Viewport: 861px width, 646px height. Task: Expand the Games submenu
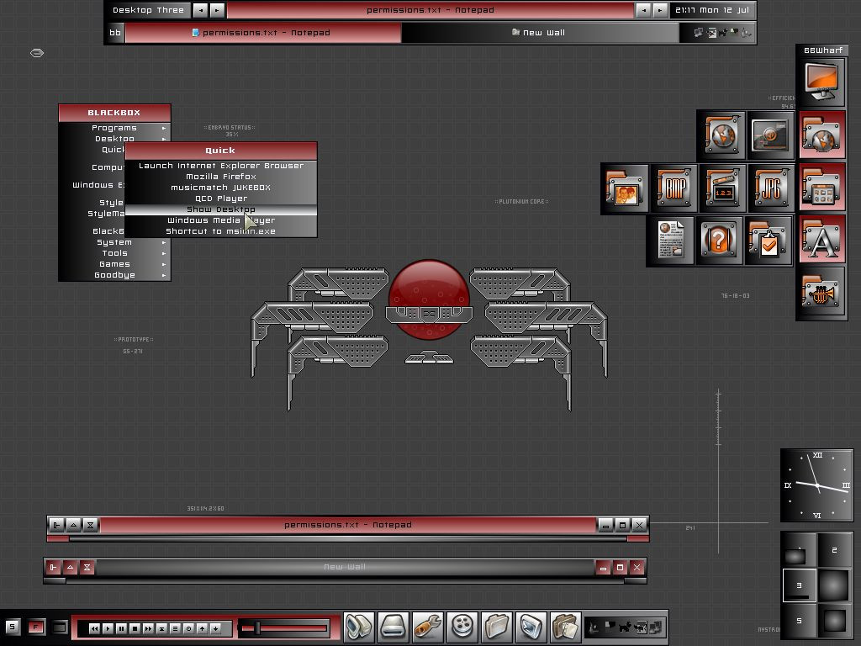click(114, 264)
